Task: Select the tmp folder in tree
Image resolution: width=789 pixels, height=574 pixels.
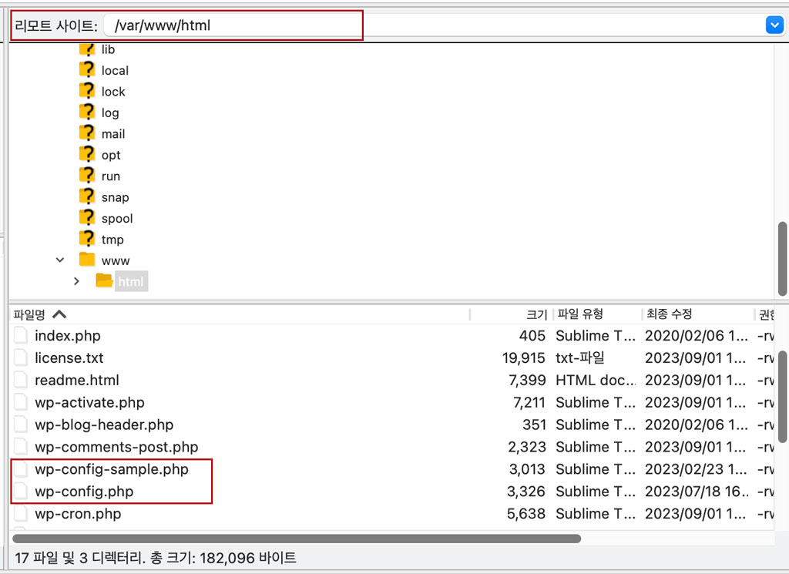Action: point(112,240)
